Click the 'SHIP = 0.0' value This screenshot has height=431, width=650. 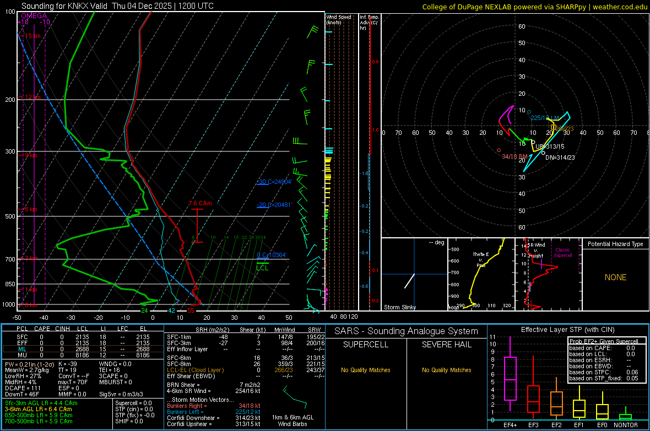pyautogui.click(x=129, y=422)
